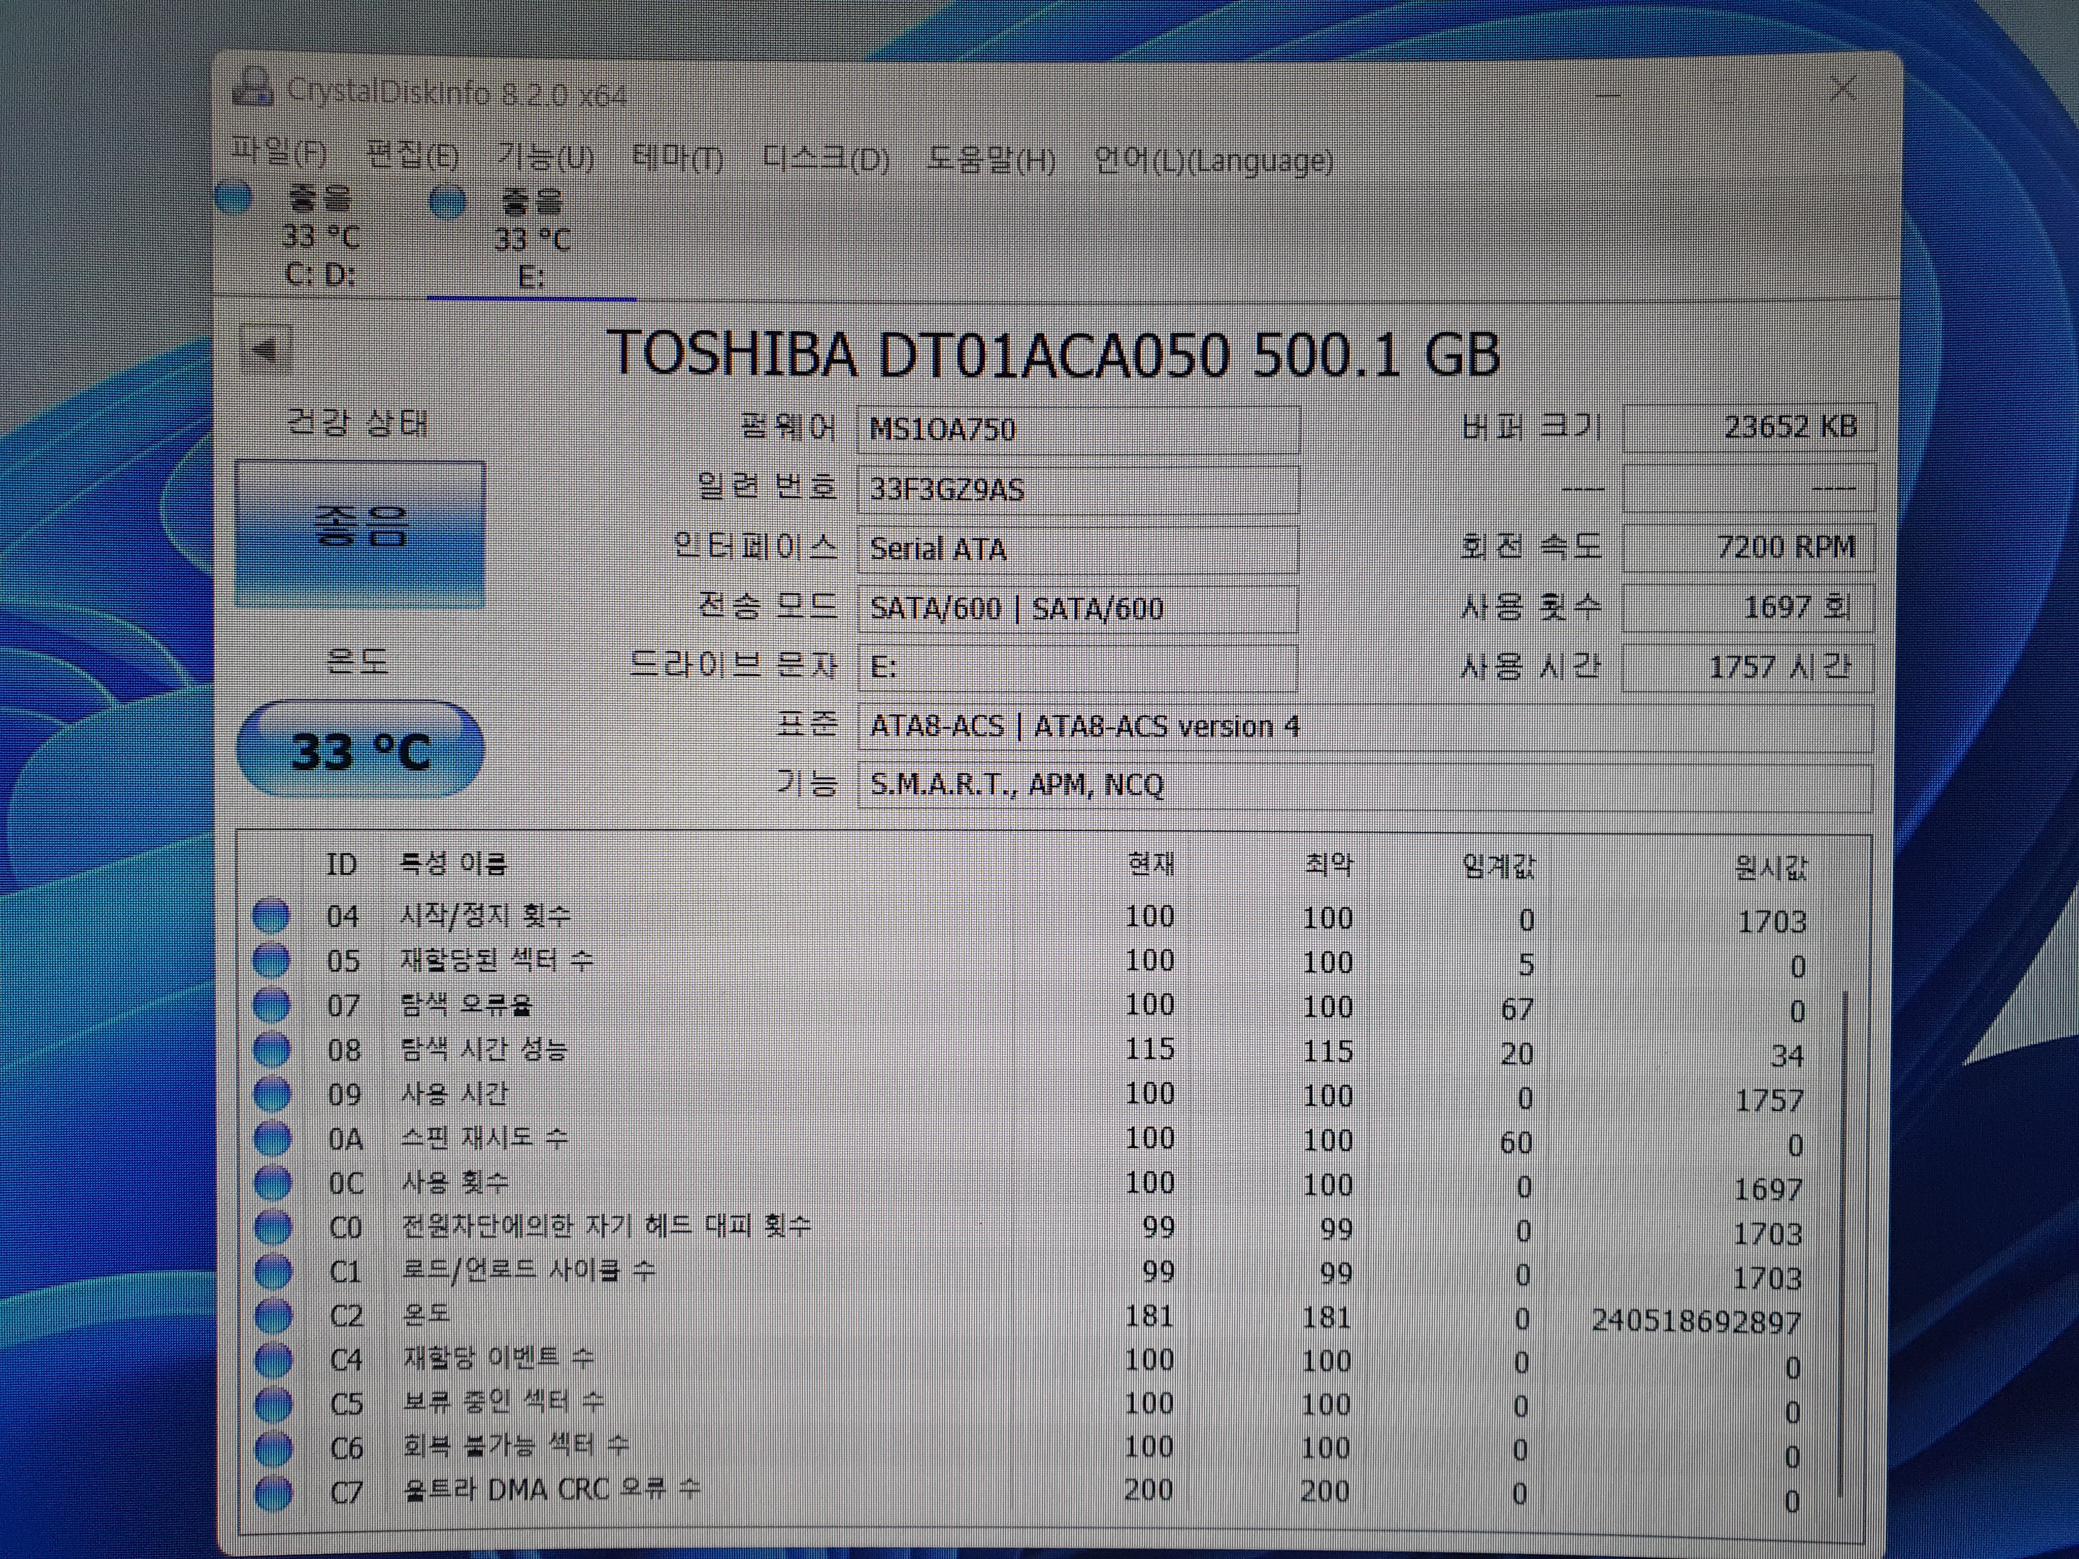Viewport: 2079px width, 1559px height.
Task: Open the 기능(U) menu
Action: (x=546, y=157)
